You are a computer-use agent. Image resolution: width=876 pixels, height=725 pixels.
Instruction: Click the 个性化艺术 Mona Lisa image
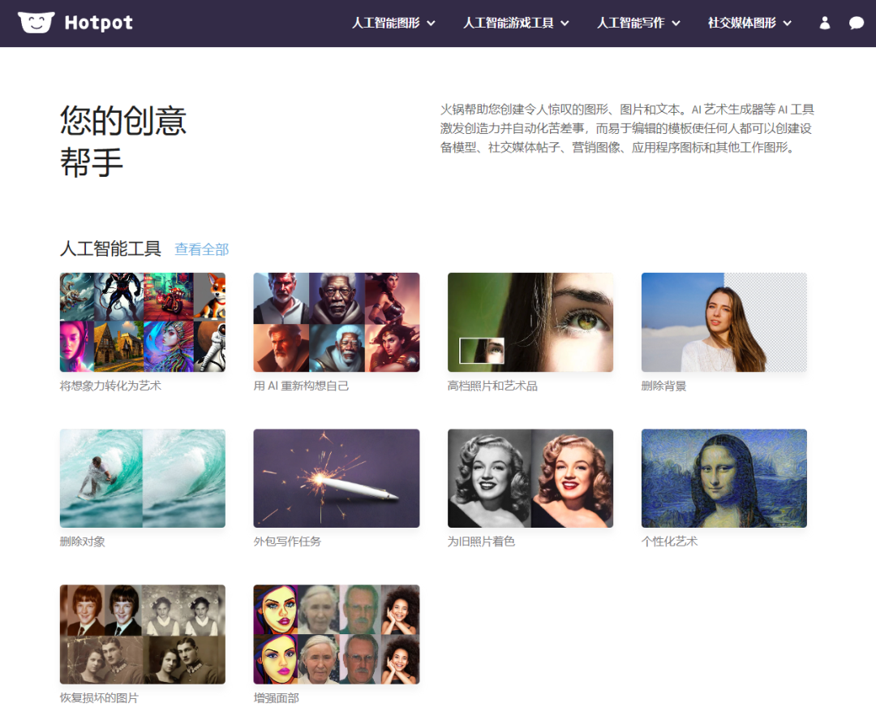[724, 478]
